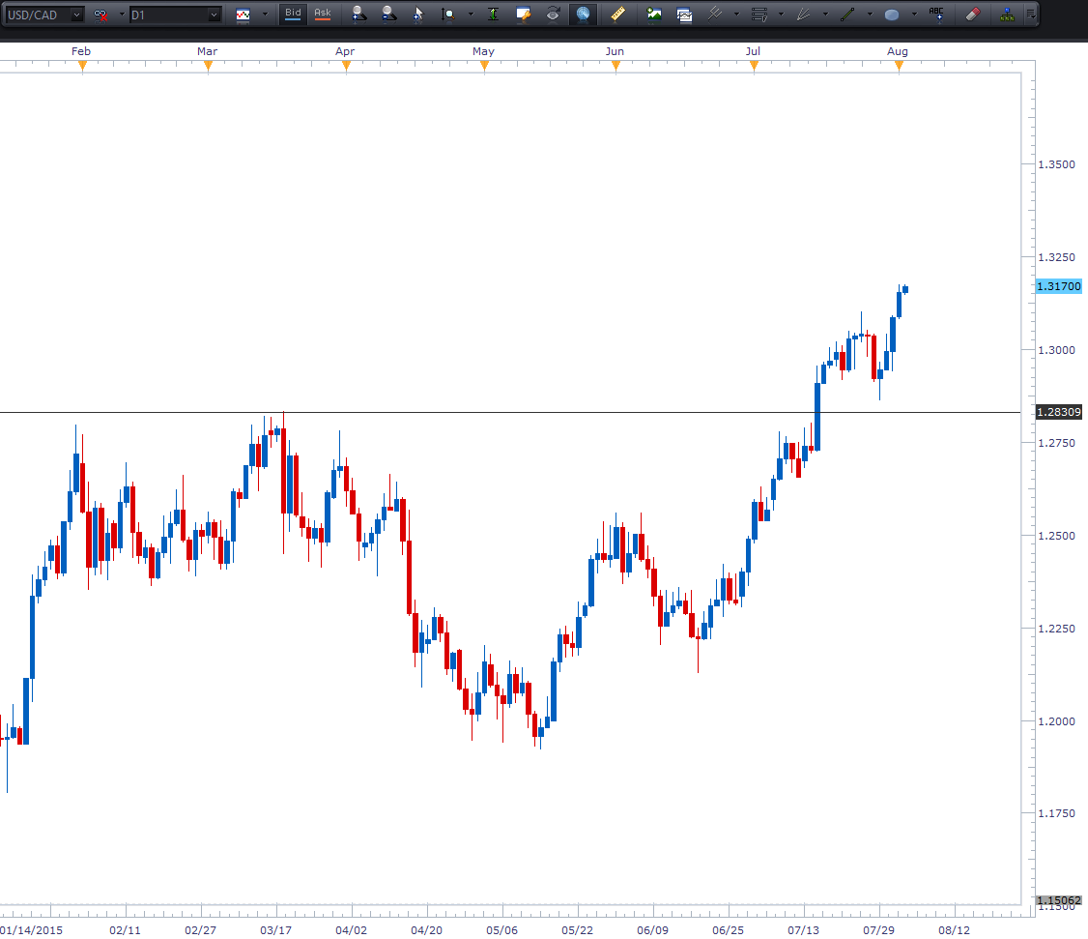The width and height of the screenshot is (1088, 939).
Task: Select the ABC text label tool
Action: pyautogui.click(x=935, y=15)
